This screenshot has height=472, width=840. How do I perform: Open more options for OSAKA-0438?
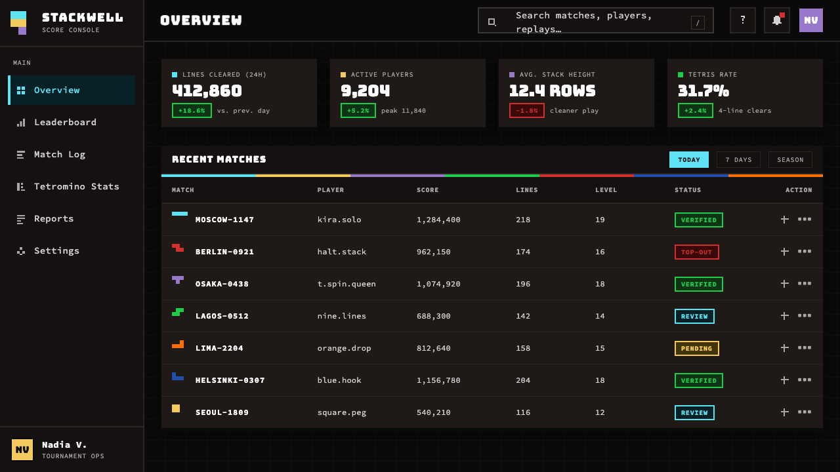pos(805,284)
